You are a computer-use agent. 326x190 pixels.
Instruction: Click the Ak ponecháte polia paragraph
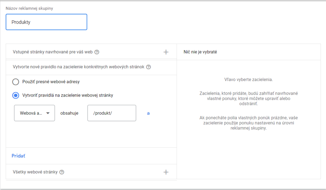(248, 123)
